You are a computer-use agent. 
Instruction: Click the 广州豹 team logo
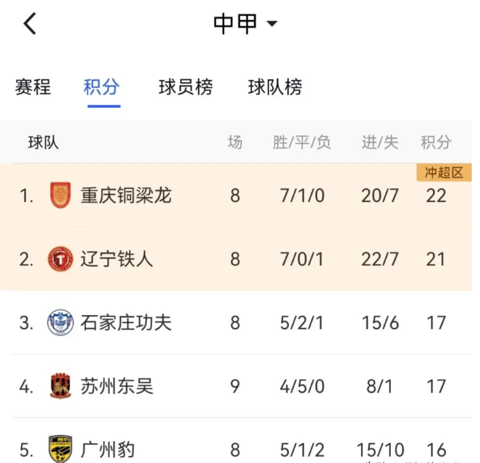coord(60,449)
